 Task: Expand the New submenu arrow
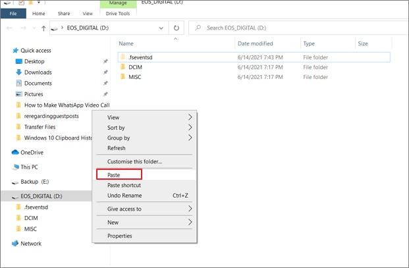pyautogui.click(x=190, y=223)
